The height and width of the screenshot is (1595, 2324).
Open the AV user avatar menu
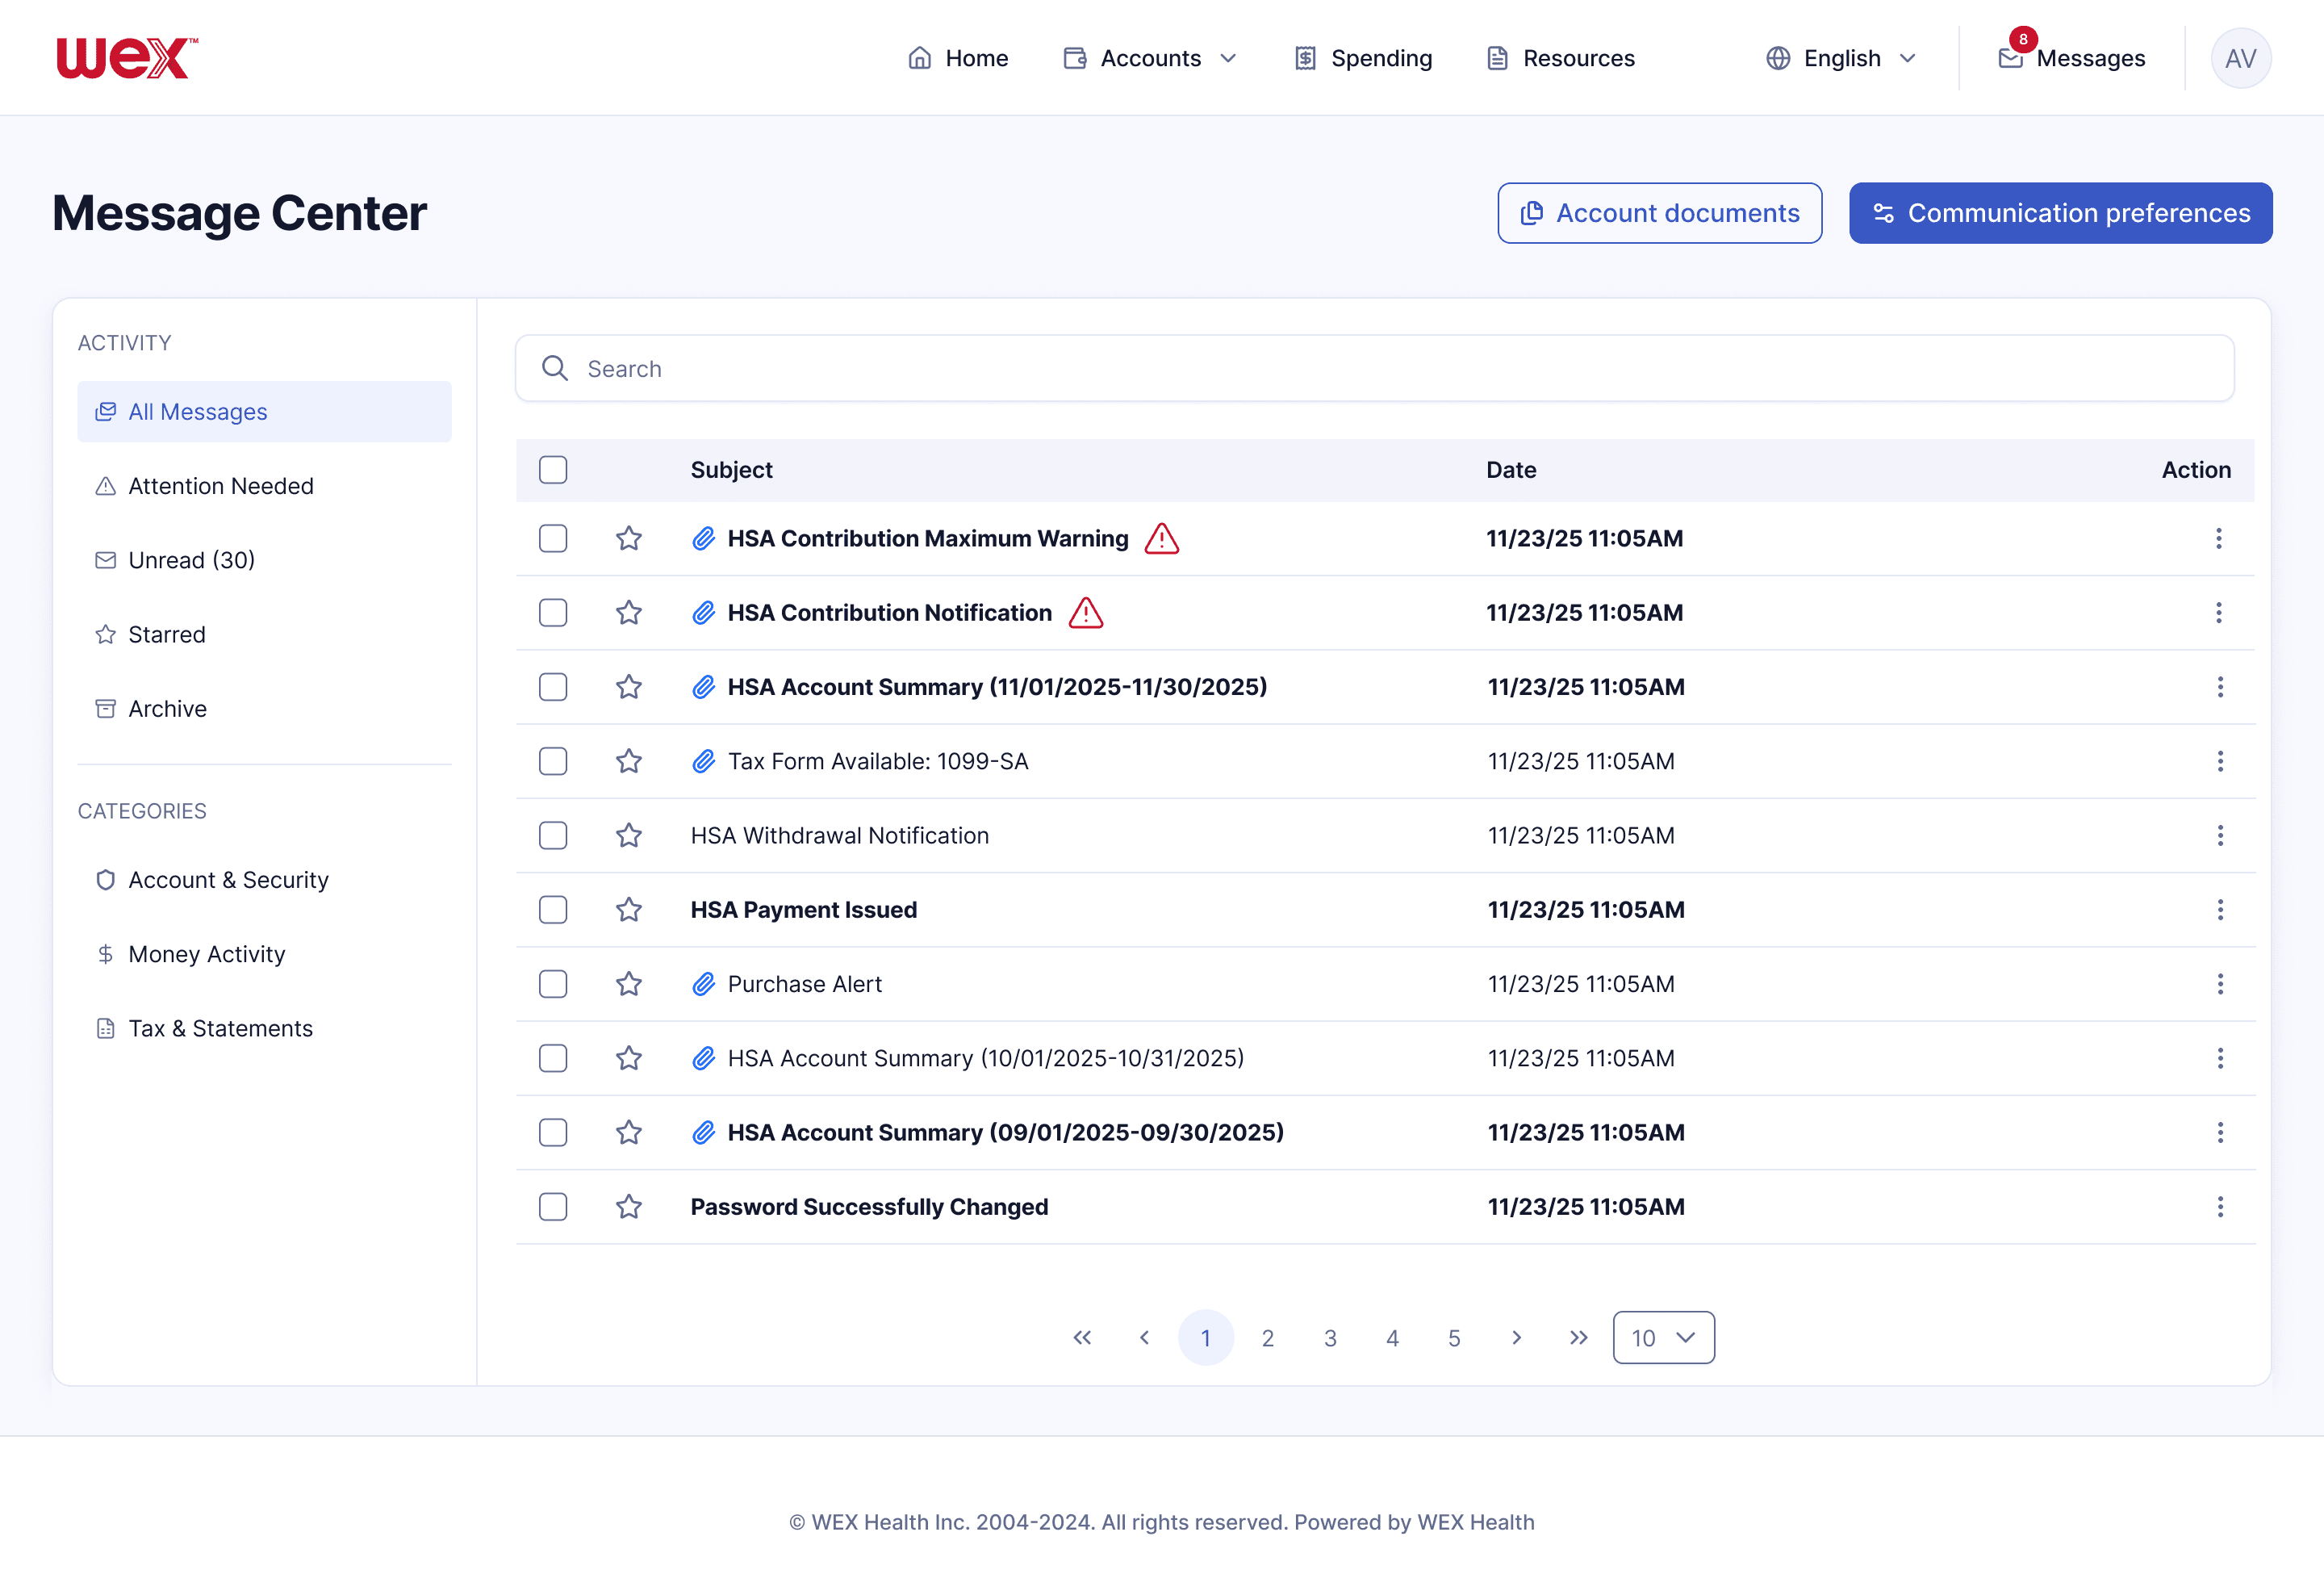pyautogui.click(x=2241, y=58)
